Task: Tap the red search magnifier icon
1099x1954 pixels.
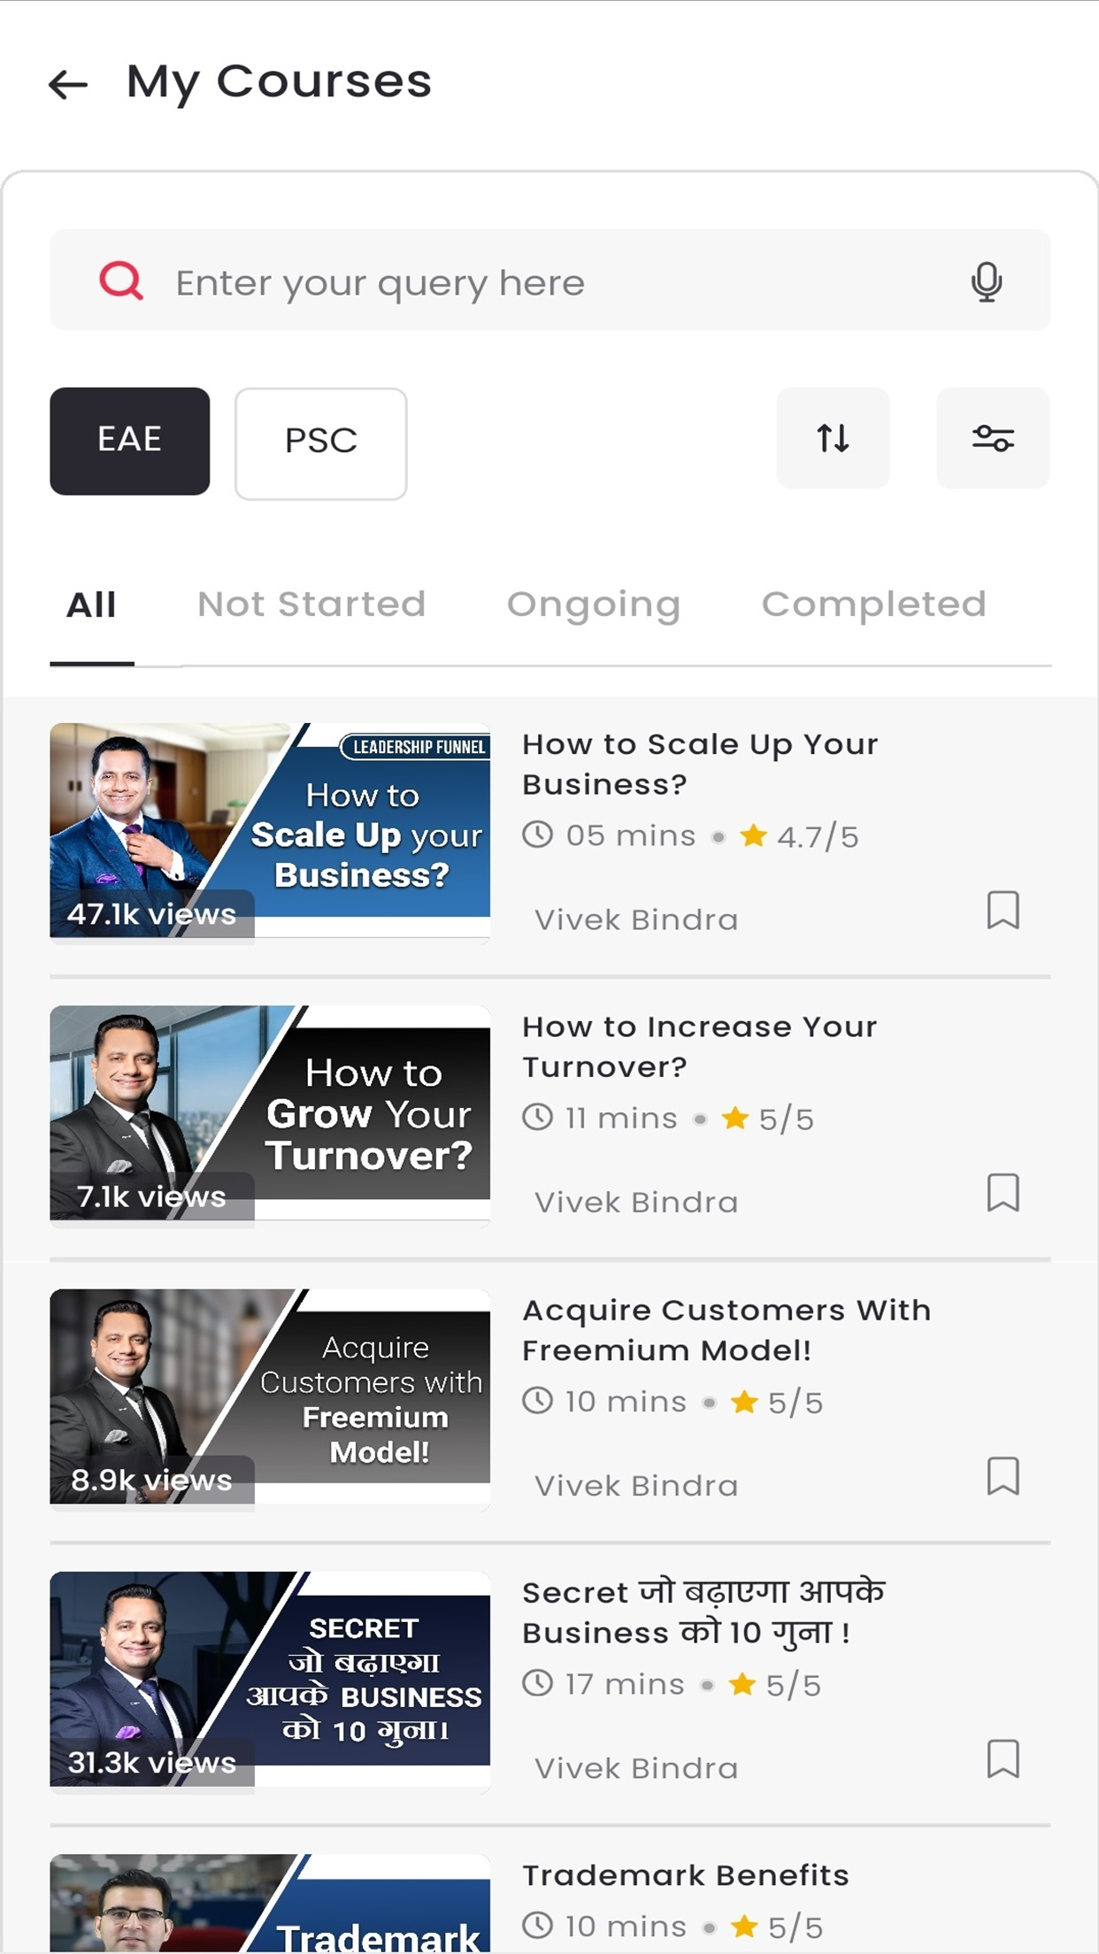Action: point(121,281)
